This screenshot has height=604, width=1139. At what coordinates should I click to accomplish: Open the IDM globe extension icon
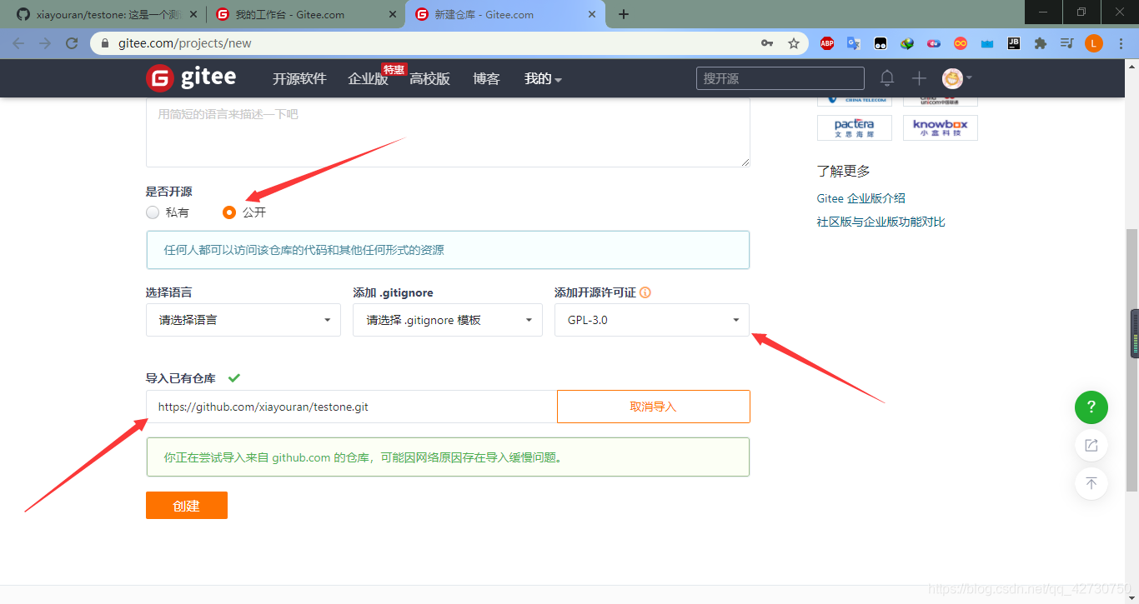[x=907, y=43]
